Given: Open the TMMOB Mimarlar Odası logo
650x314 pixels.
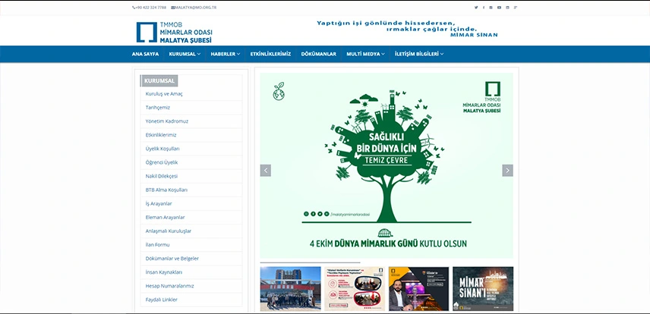Looking at the screenshot, I should (174, 32).
